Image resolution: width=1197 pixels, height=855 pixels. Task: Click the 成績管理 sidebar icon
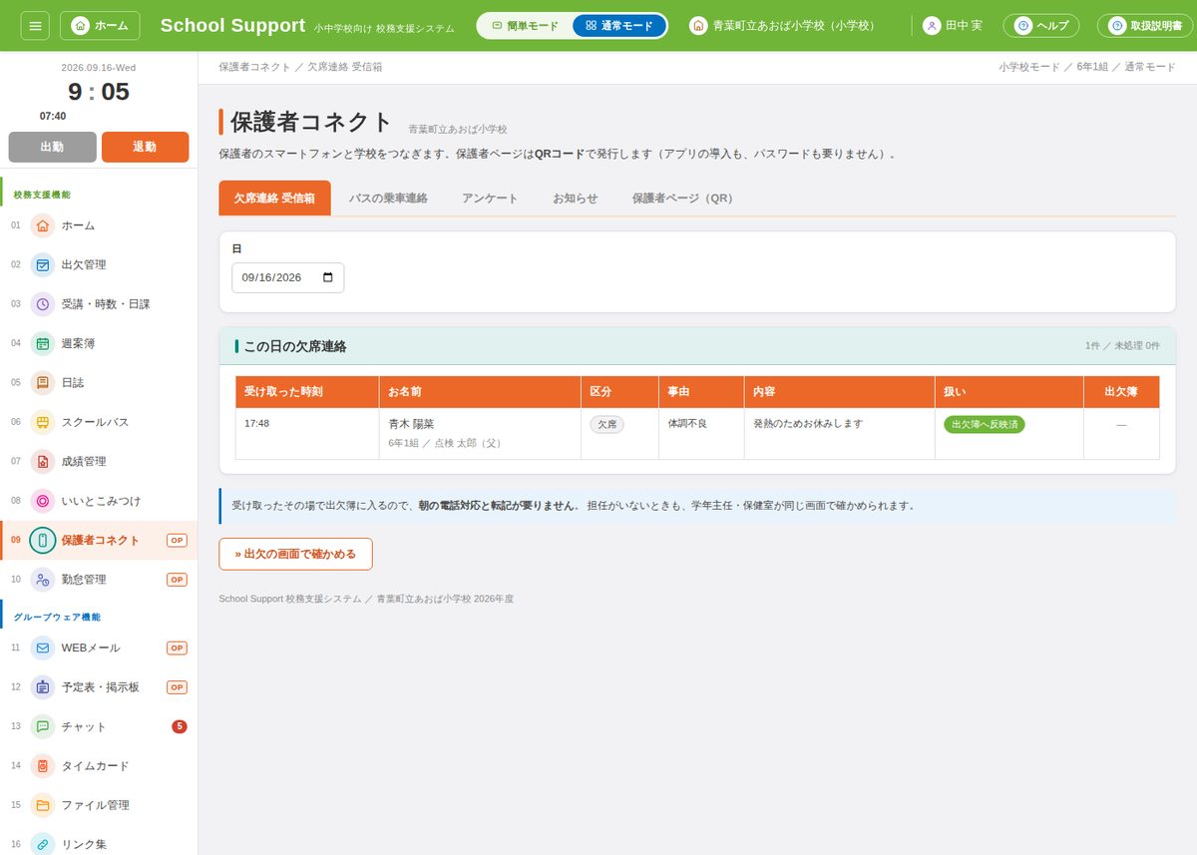point(42,461)
